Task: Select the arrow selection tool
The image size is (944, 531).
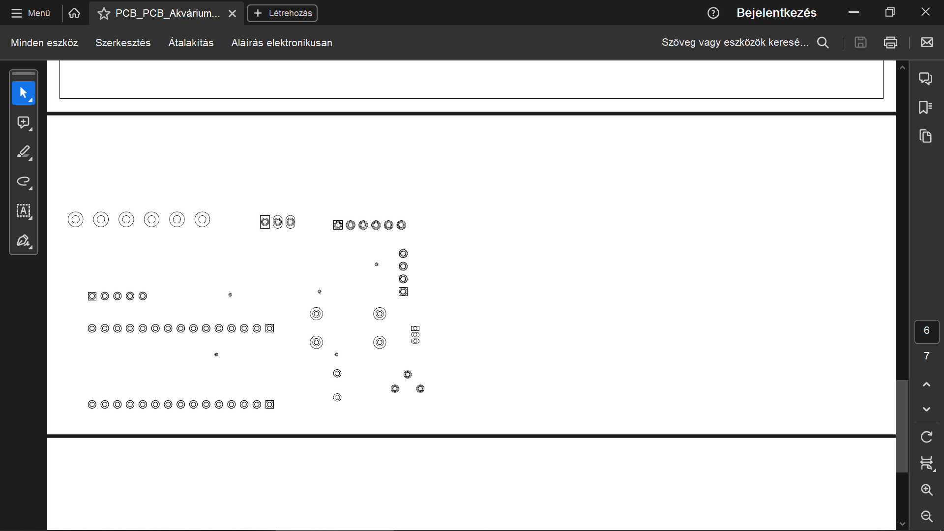Action: (23, 93)
